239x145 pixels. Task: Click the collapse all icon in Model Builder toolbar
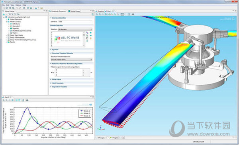tap(12, 14)
